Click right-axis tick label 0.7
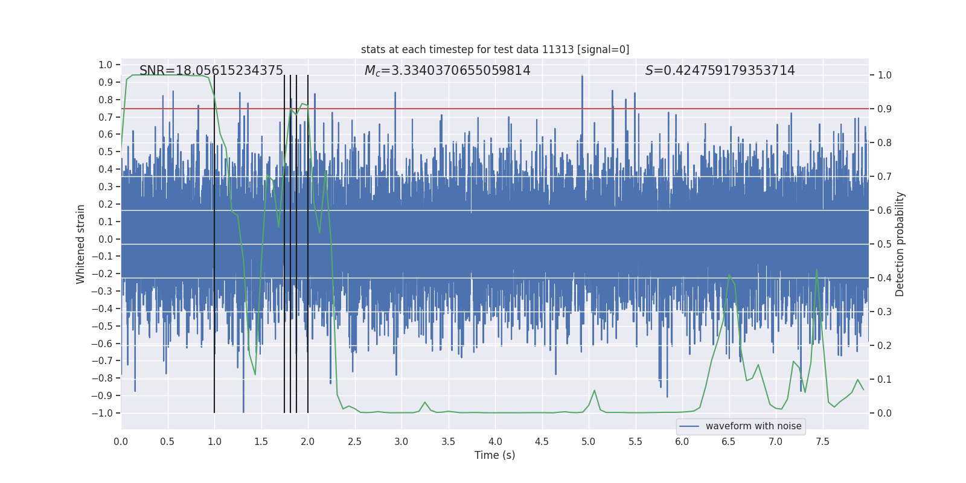The height and width of the screenshot is (483, 966). click(884, 177)
